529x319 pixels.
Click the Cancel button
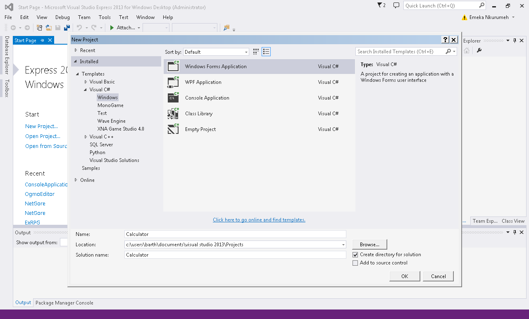click(438, 276)
